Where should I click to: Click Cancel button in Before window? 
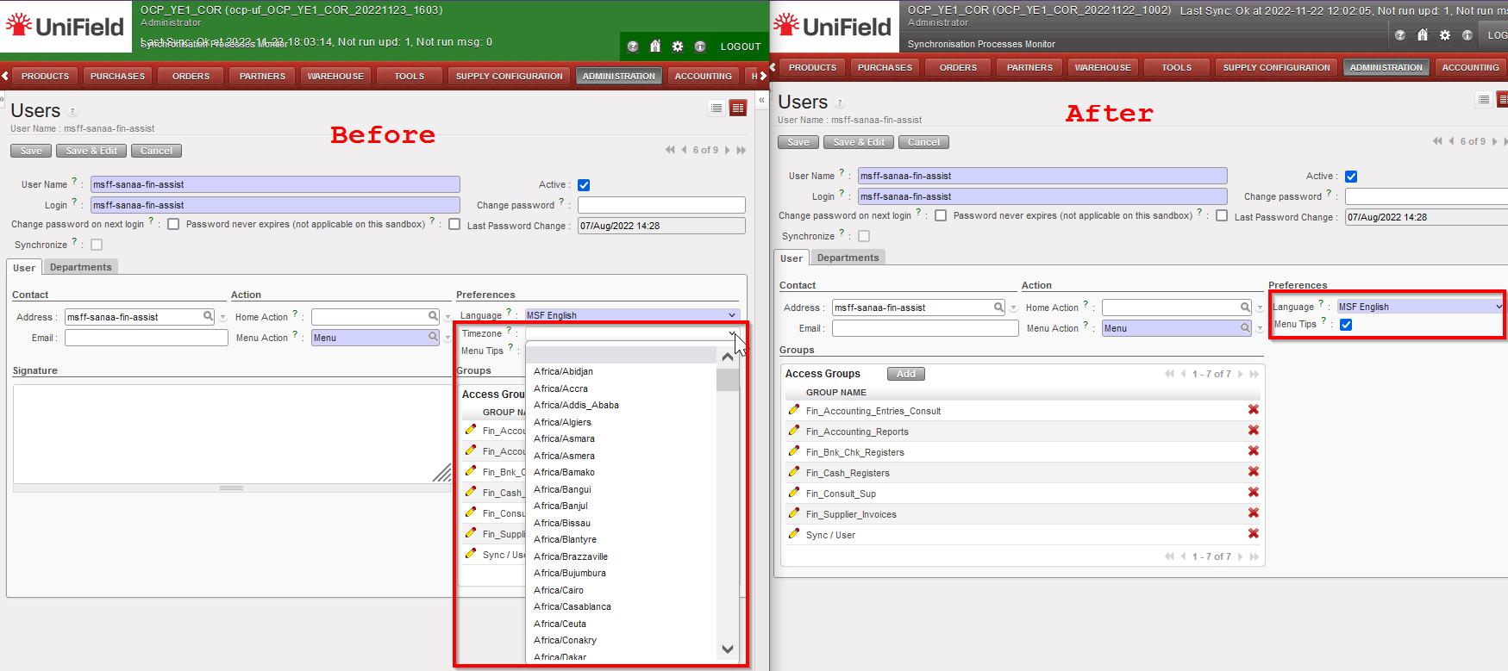pos(156,151)
